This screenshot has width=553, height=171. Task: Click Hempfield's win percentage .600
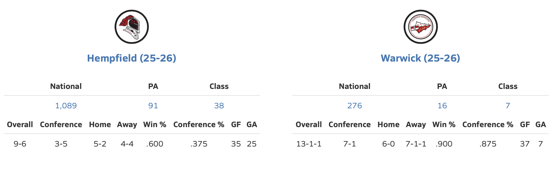coord(155,144)
